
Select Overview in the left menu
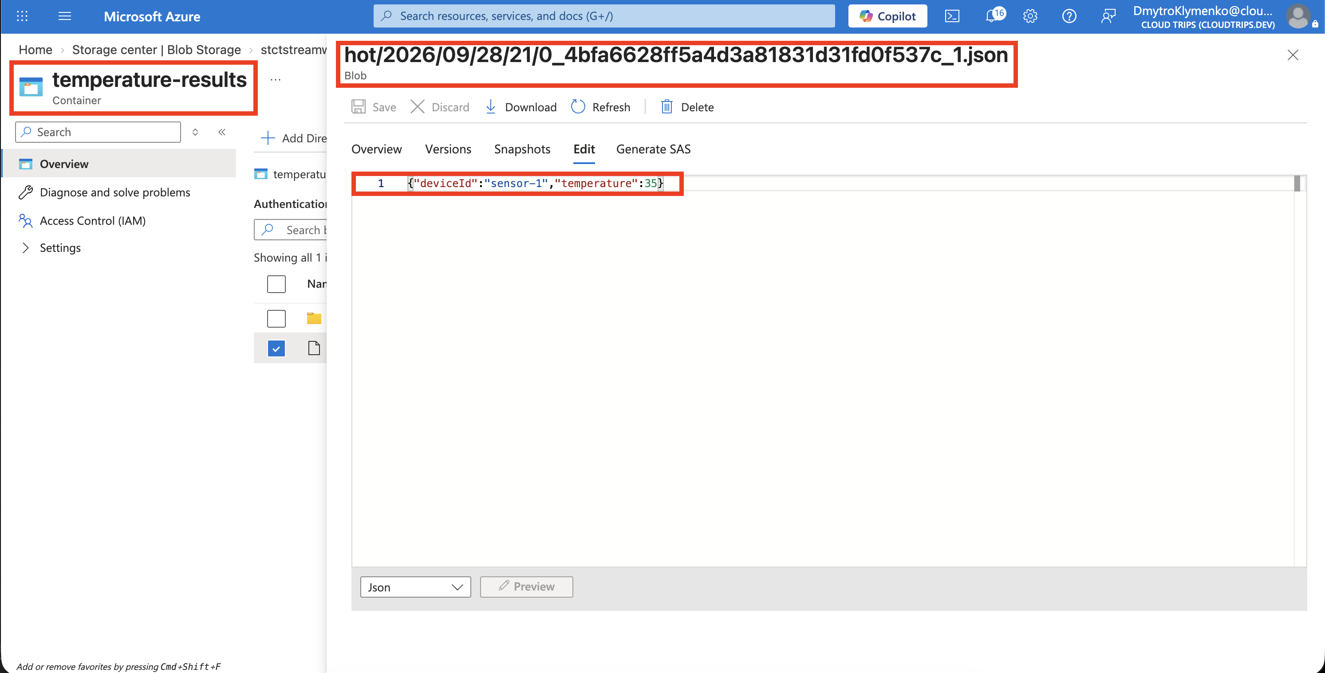[119, 164]
